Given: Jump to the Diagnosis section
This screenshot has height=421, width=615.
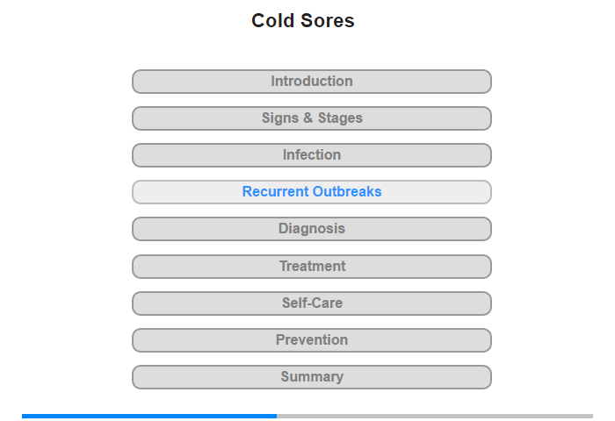Looking at the screenshot, I should tap(311, 229).
